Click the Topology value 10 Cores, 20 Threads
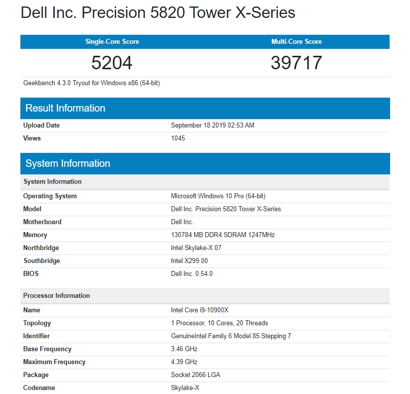The width and height of the screenshot is (410, 394). (219, 323)
